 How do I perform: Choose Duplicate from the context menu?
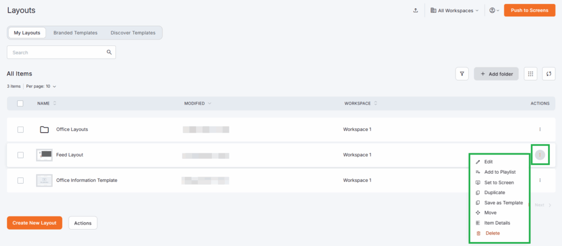(494, 193)
